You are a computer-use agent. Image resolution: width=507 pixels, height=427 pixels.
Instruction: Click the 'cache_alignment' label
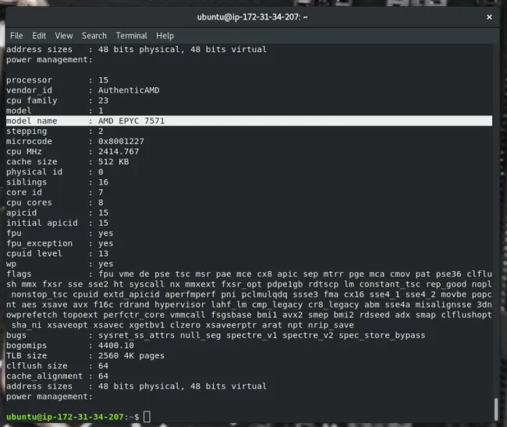pos(44,376)
